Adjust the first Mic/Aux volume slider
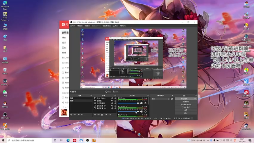This screenshot has width=254, height=143. [129, 103]
